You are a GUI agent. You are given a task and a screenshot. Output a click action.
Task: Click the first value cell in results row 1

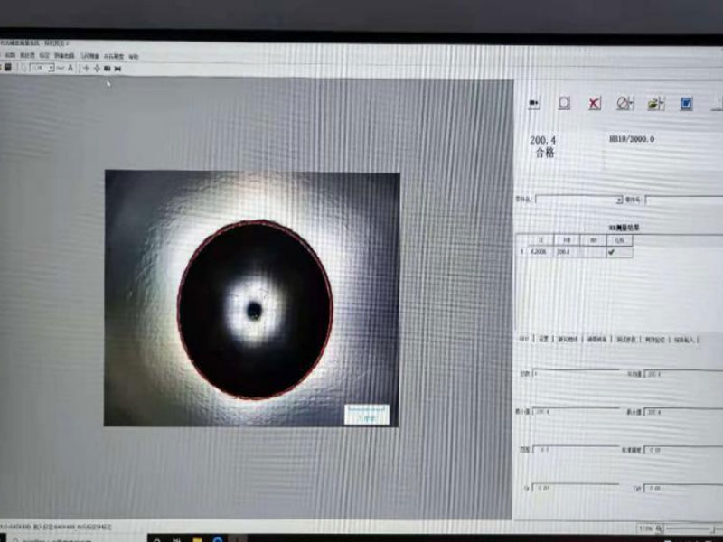coord(540,252)
